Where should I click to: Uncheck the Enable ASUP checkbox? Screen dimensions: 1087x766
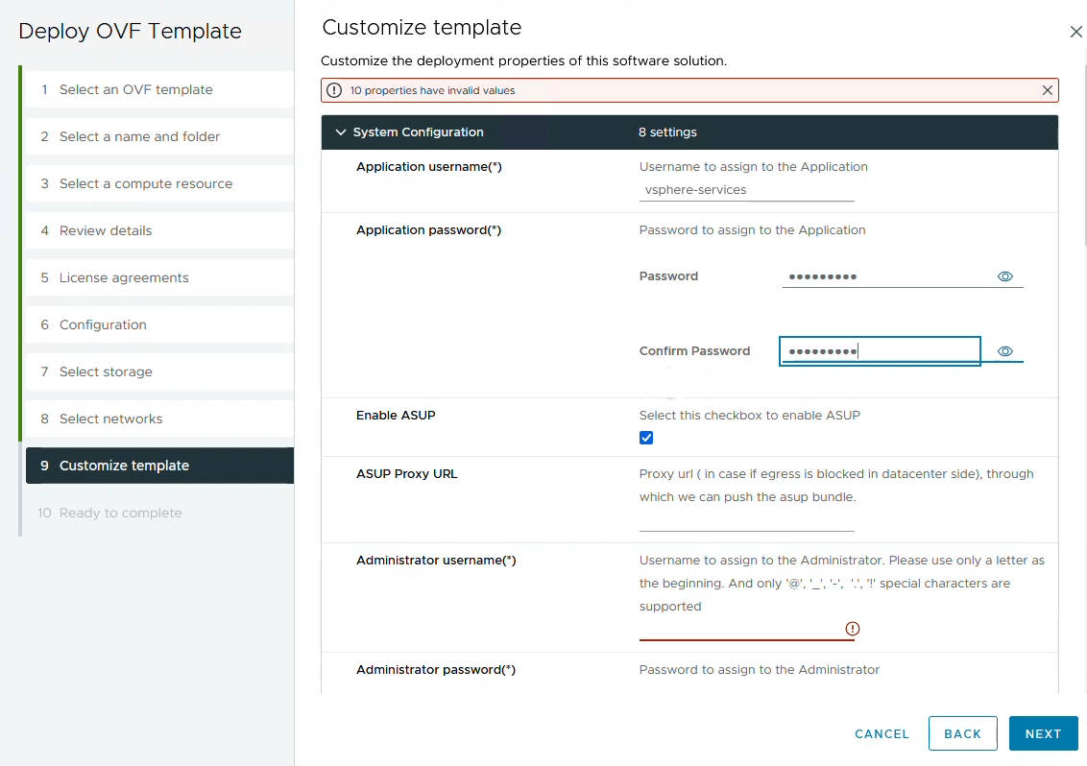(x=646, y=438)
